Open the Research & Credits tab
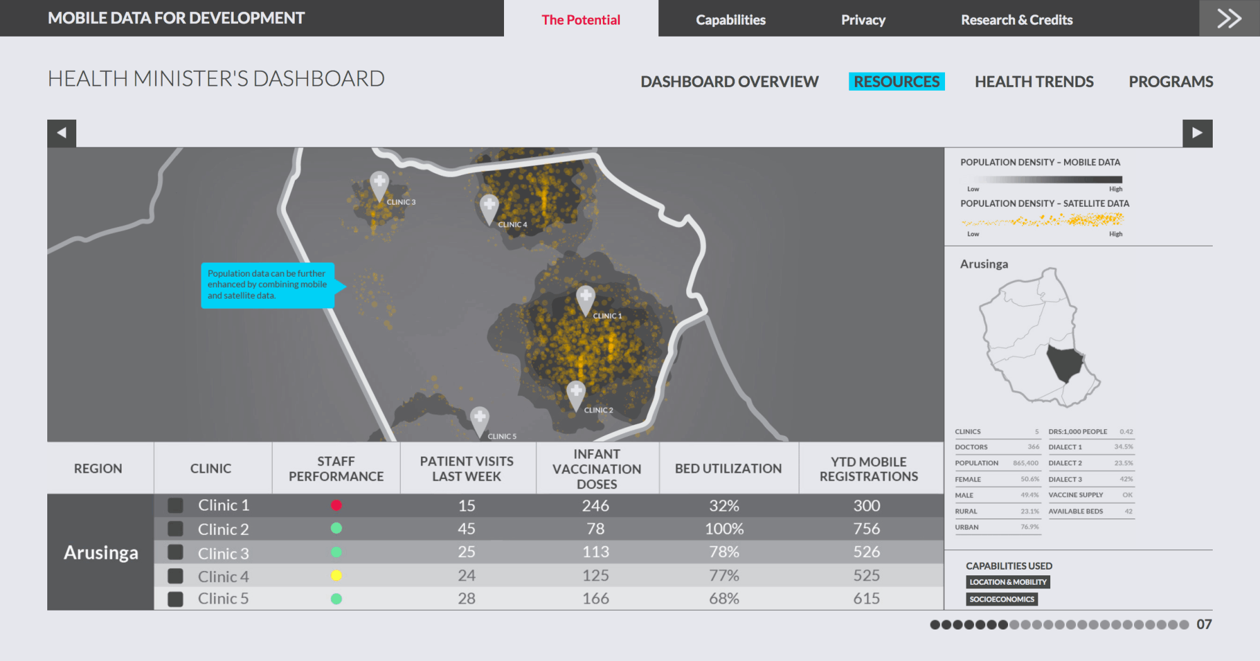This screenshot has width=1260, height=661. 1016,20
